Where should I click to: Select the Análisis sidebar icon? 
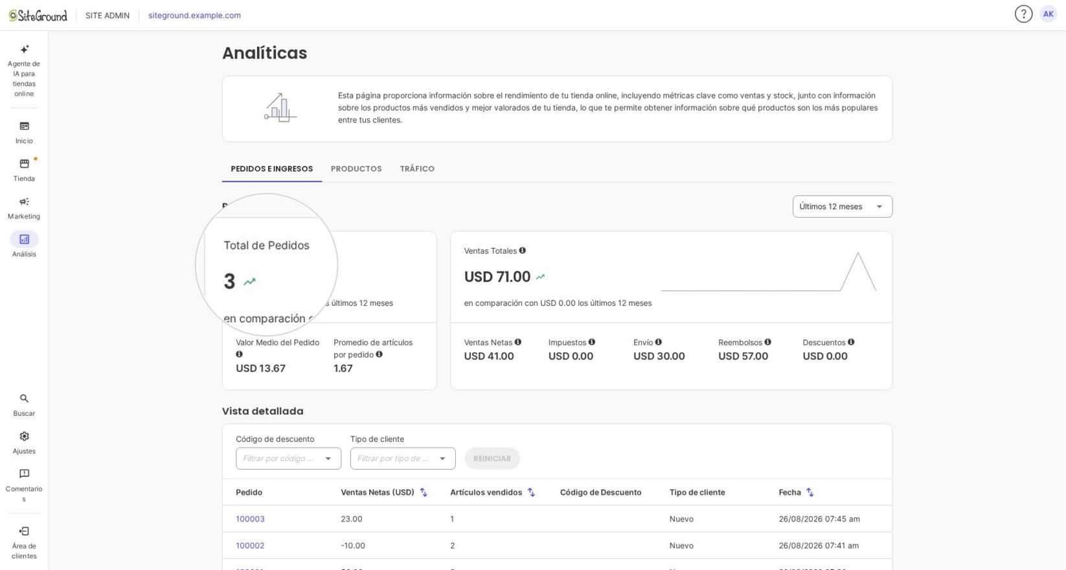tap(24, 240)
